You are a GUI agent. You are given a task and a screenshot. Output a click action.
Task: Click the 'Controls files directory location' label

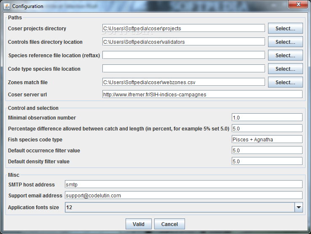click(45, 42)
